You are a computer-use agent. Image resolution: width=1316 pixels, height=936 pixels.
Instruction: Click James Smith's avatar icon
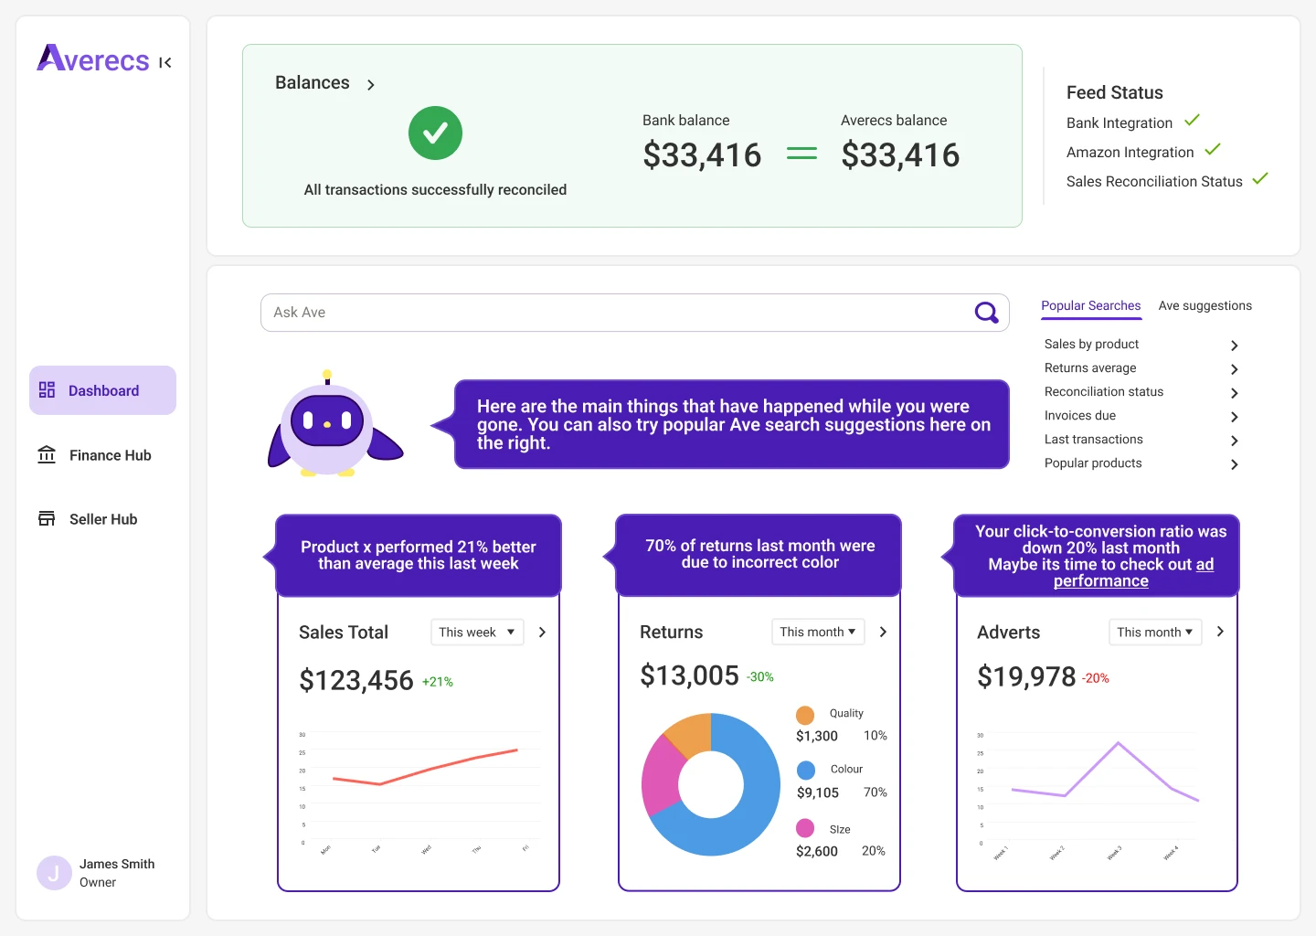point(54,873)
